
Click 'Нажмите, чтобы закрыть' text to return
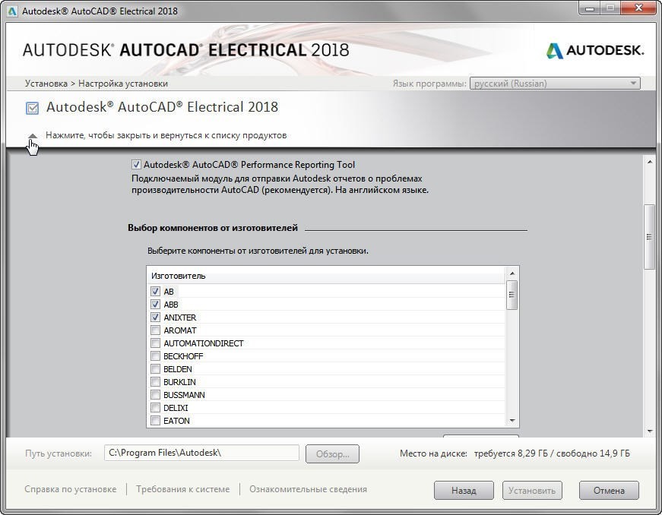[x=166, y=135]
